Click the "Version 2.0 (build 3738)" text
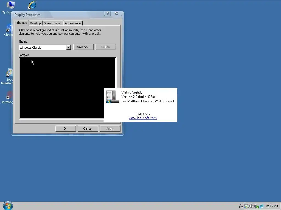Screen dimensions: 281x210 [x=138, y=97]
